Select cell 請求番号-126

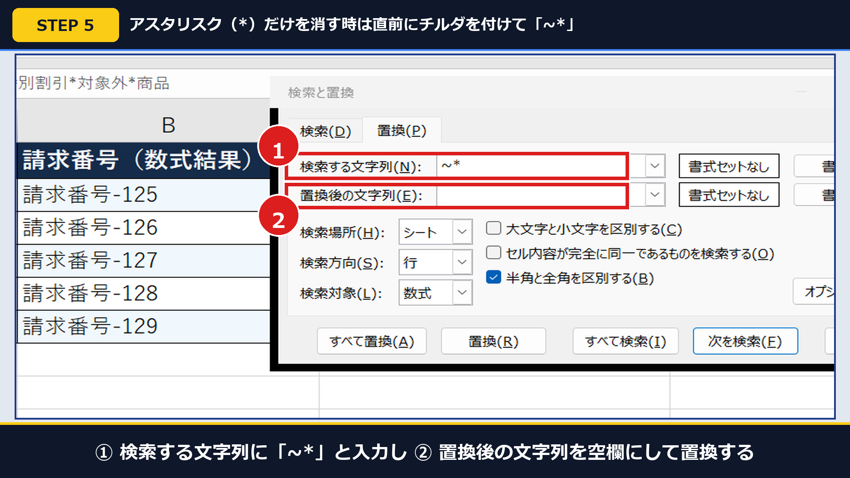(143, 227)
